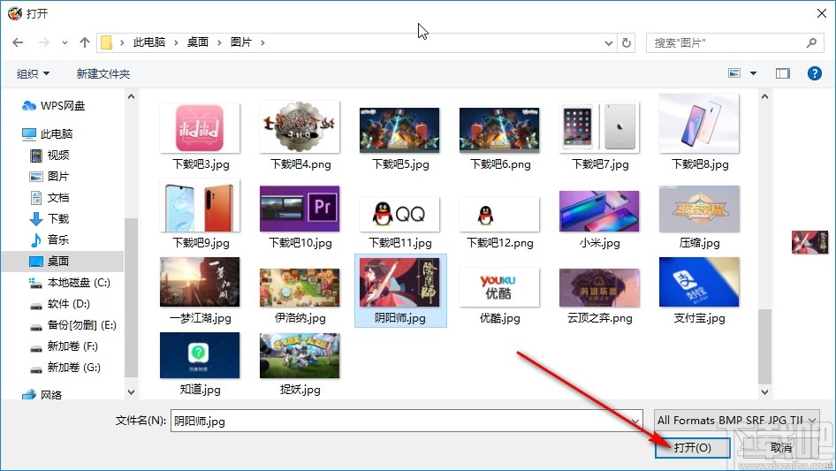The image size is (836, 471).
Task: Select the 伊洛纳.jpg file
Action: click(x=300, y=297)
